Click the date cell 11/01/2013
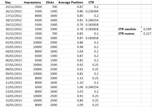This screenshot has height=107, width=152. pos(11,82)
